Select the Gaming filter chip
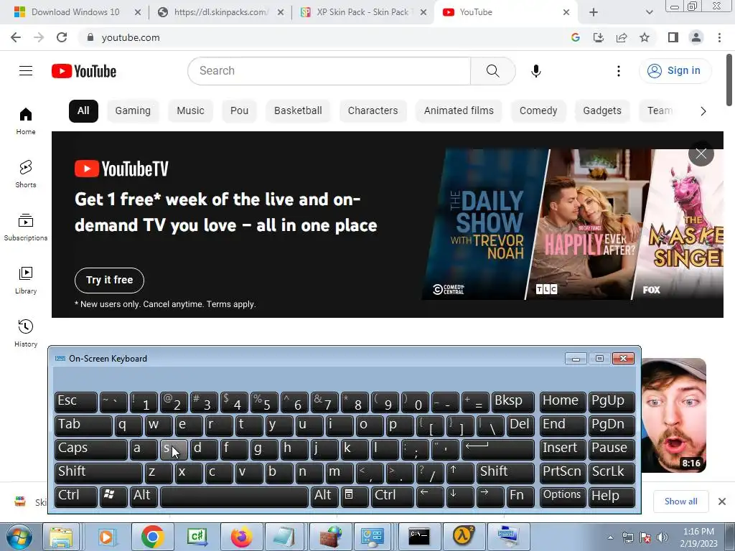 coord(133,111)
